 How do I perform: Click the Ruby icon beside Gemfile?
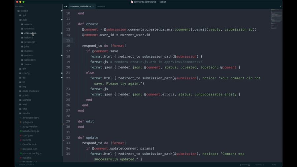click(x=20, y=140)
